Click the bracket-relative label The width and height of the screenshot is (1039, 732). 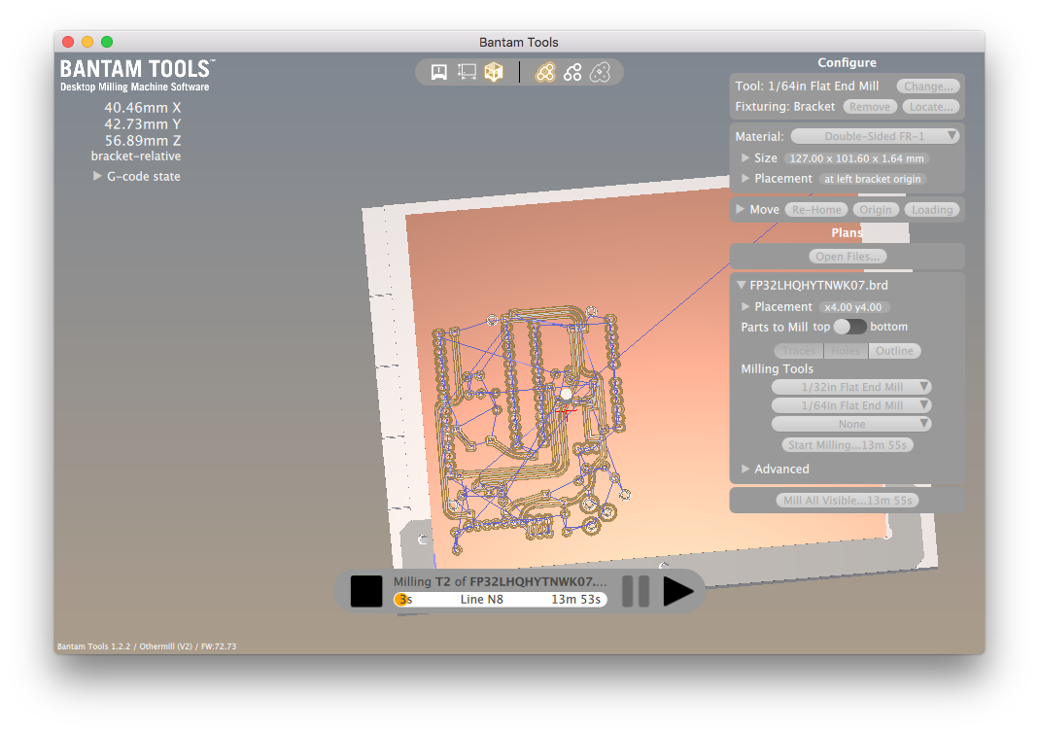pos(136,157)
